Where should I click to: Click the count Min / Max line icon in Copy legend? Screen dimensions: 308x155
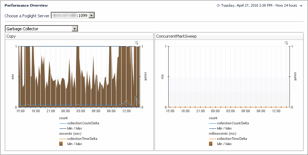coord(62,128)
